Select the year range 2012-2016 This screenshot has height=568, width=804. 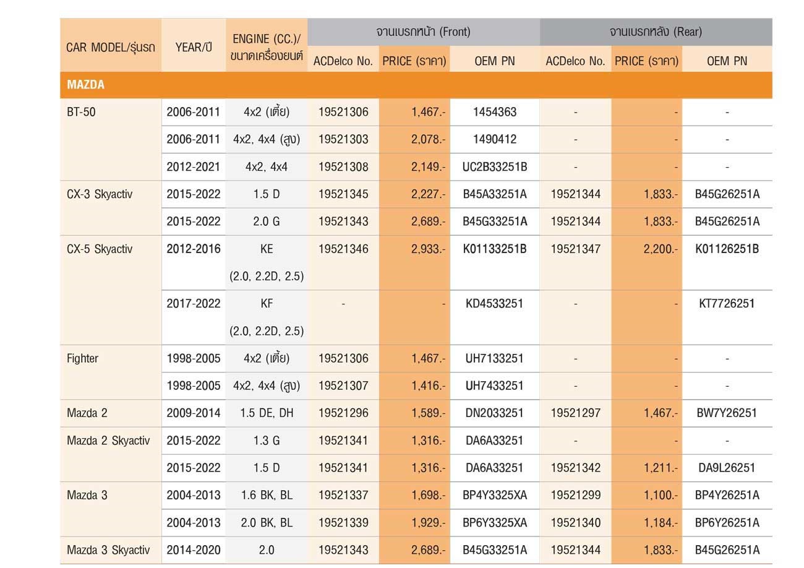[x=194, y=249]
